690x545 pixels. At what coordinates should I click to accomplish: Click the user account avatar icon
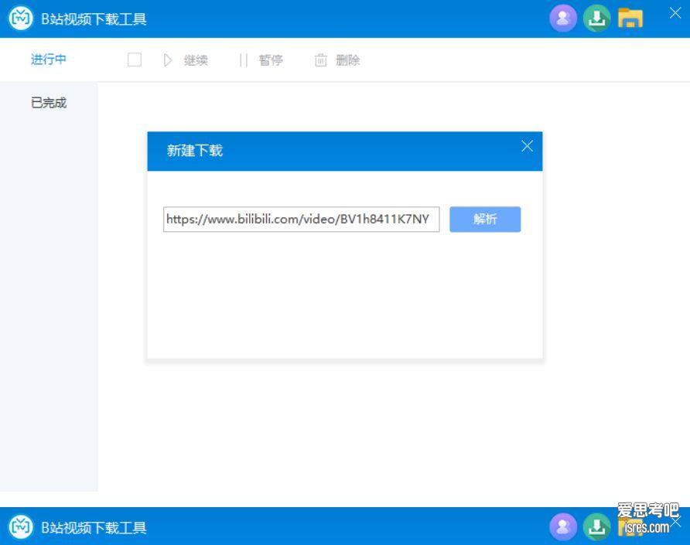563,19
